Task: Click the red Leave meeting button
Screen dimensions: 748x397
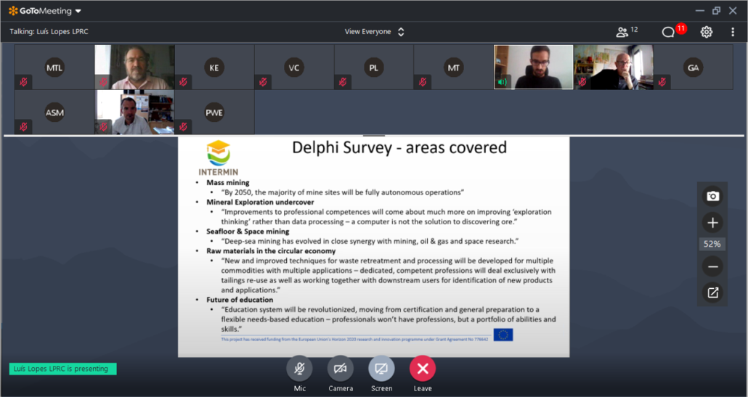Action: [x=422, y=369]
